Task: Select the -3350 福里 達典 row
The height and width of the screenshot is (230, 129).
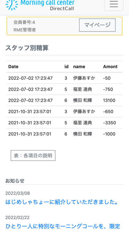Action: pos(64,123)
